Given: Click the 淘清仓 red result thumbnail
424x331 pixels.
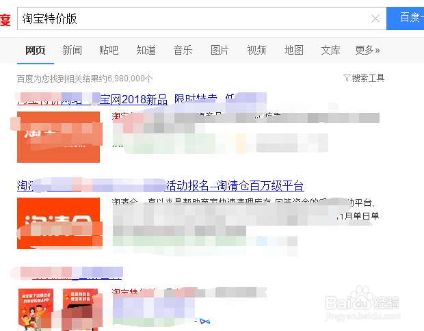Looking at the screenshot, I should (x=58, y=223).
